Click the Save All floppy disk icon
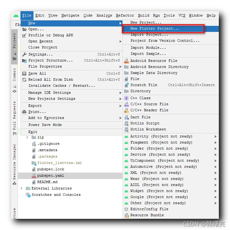The width and height of the screenshot is (230, 230). tap(24, 73)
